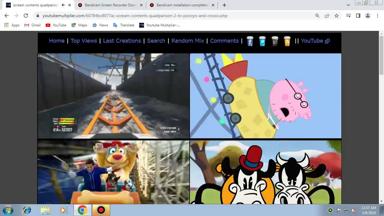Screen dimensions: 384x216
Task: Click the Twitter cup icon
Action: [x=262, y=41]
